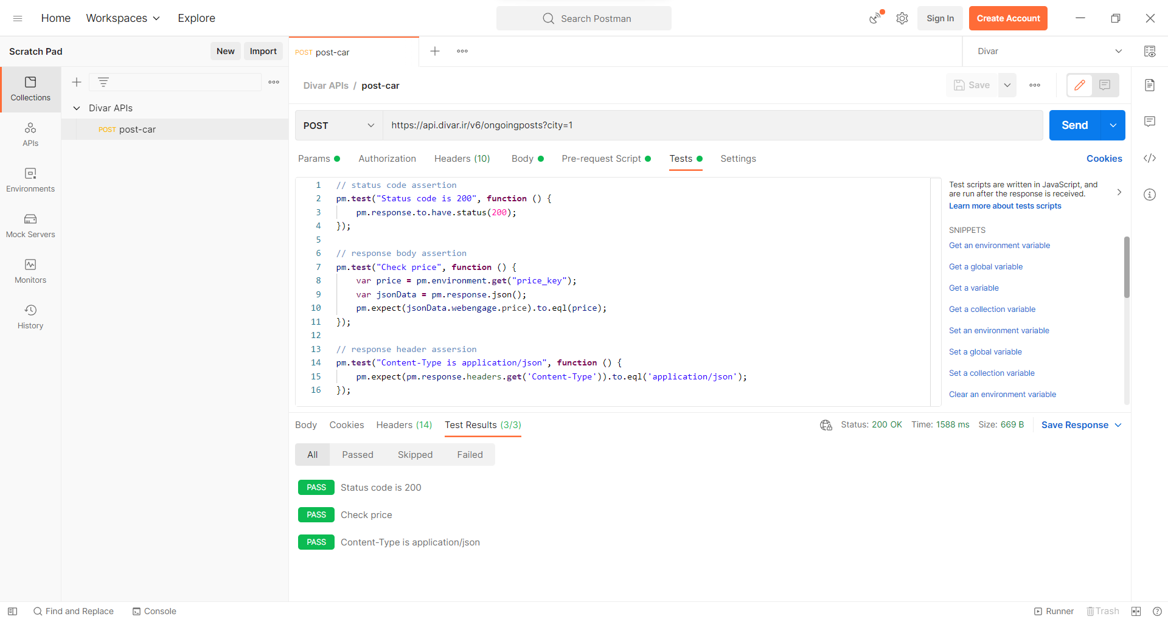Open Save Response dropdown
The image size is (1168, 619).
(1081, 425)
